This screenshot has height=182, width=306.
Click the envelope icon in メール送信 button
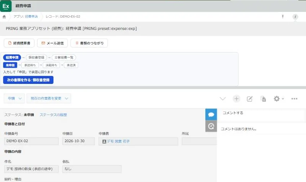click(x=43, y=43)
